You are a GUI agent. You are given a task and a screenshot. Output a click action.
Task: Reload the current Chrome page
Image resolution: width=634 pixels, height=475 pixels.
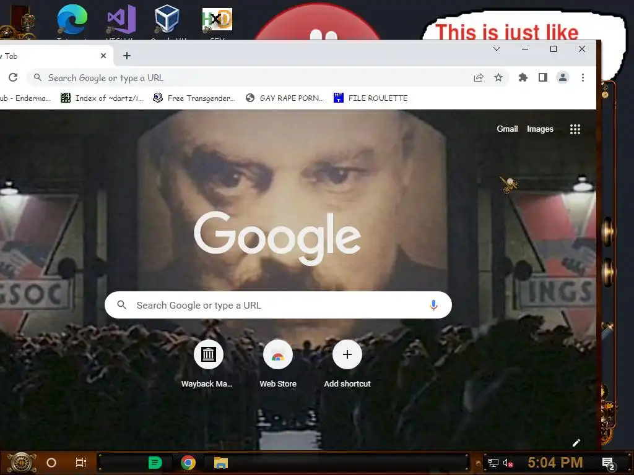coord(13,77)
